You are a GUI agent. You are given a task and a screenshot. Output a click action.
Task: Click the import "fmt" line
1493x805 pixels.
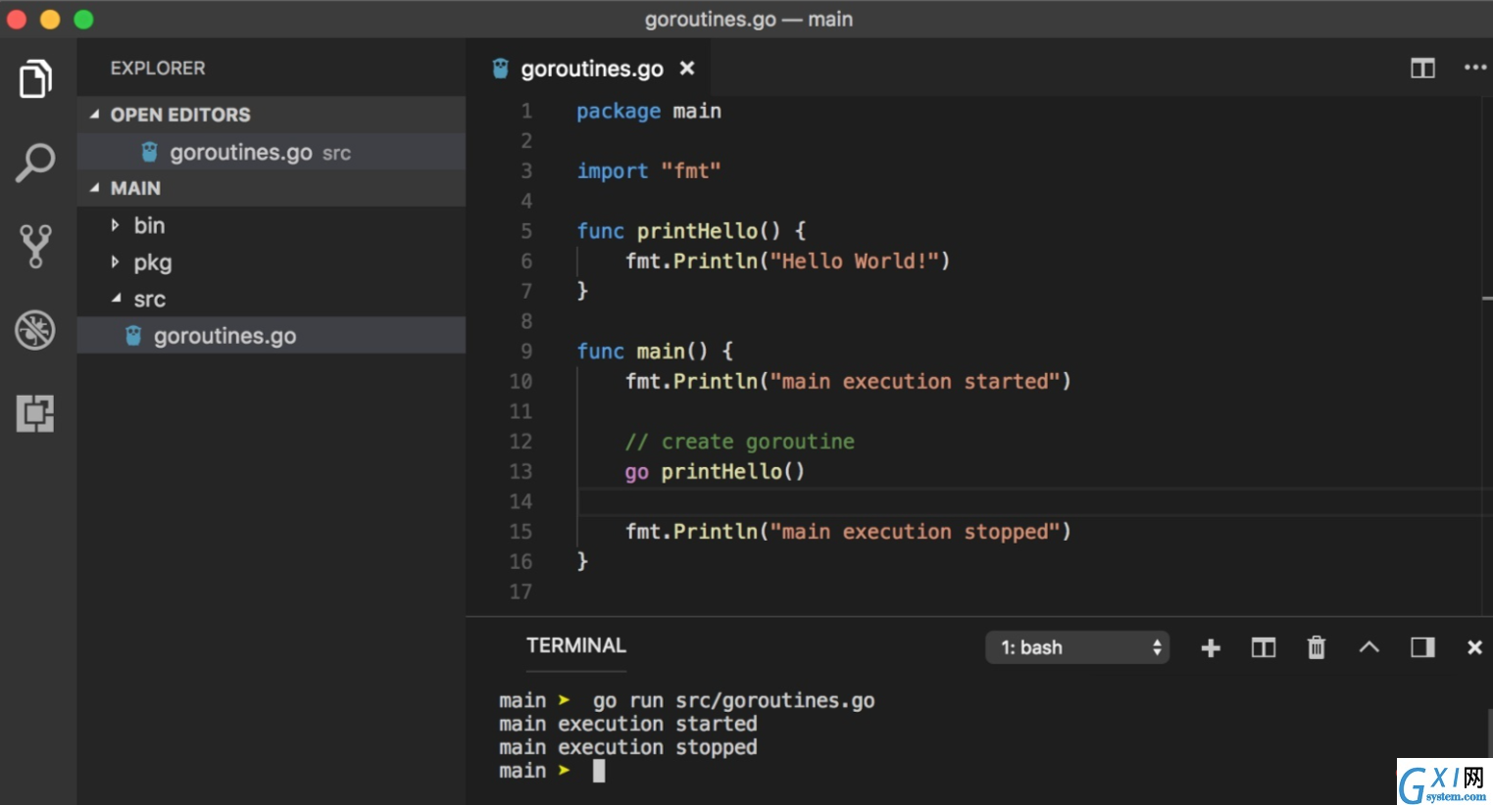(x=649, y=171)
